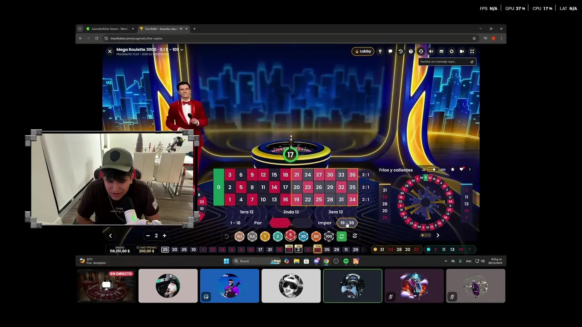The height and width of the screenshot is (327, 582).
Task: Open the Lobby with crown icon
Action: tap(363, 51)
